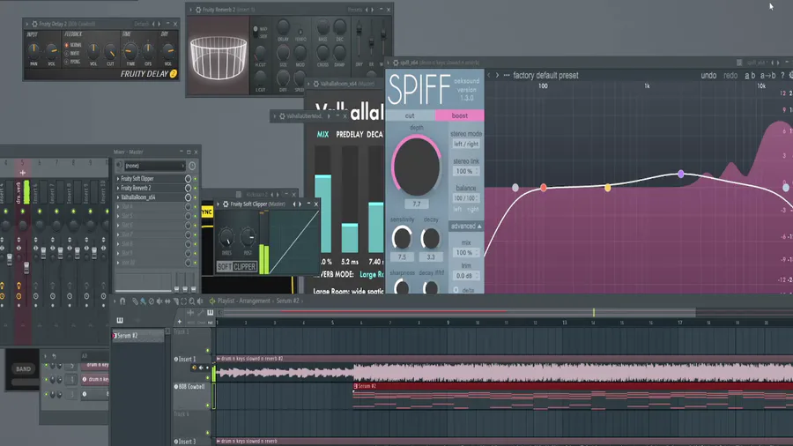
Task: Click the piano icon above Serum #2 picker
Action: (x=120, y=320)
